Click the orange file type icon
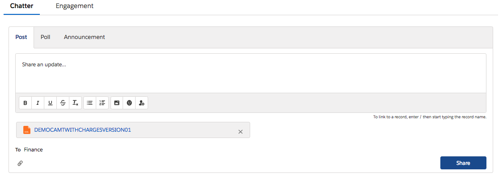 click(x=27, y=130)
